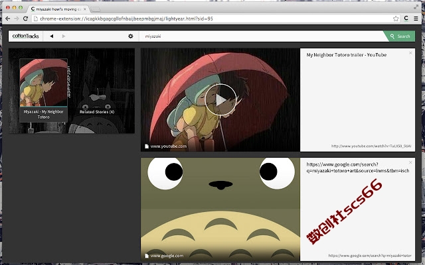Open settings gear in cottonTracks bar
The width and height of the screenshot is (425, 265).
pyautogui.click(x=131, y=36)
